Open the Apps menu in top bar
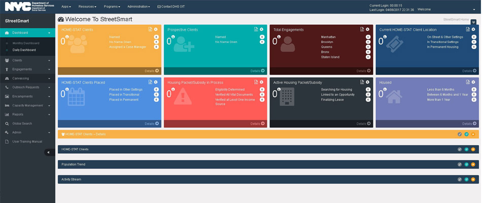 click(x=66, y=7)
